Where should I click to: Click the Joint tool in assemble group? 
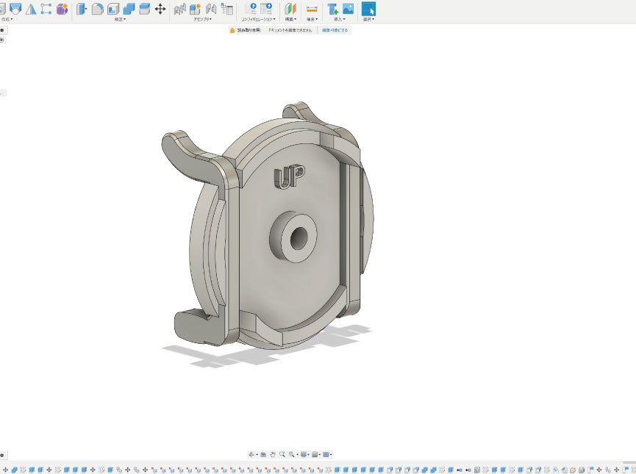211,9
